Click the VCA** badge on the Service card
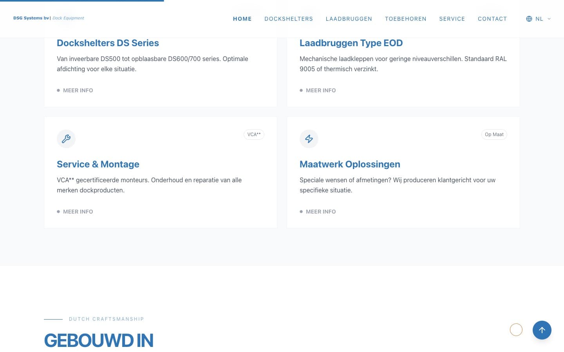 (x=254, y=134)
